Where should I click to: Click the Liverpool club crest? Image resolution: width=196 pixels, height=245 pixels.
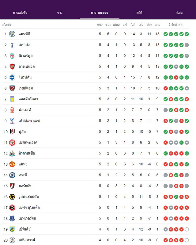(x=12, y=56)
